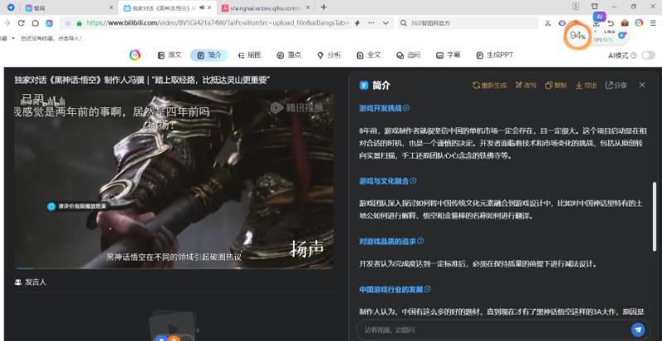Close the bilibili video tab
This screenshot has width=662, height=341.
(x=209, y=7)
